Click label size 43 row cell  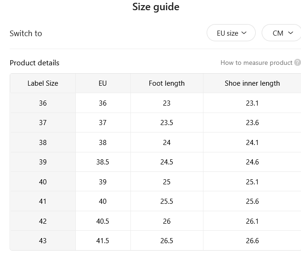click(43, 241)
